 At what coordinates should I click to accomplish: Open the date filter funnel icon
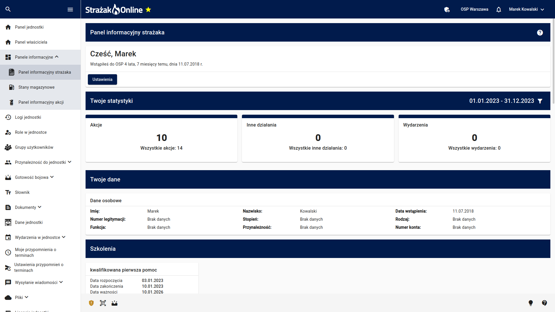tap(540, 101)
